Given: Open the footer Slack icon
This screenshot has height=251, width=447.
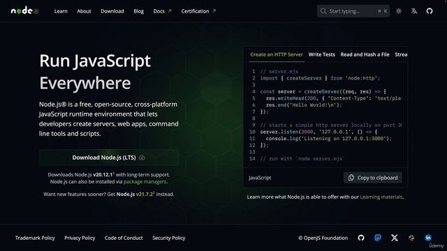Looking at the screenshot, I should click(411, 238).
